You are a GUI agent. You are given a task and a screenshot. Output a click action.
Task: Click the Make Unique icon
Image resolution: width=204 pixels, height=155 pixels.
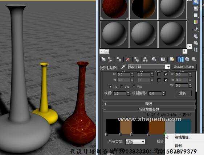click(145, 59)
